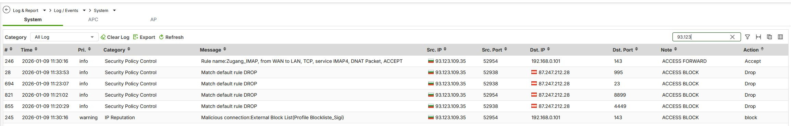The height and width of the screenshot is (126, 791).
Task: Click the Export button
Action: [144, 37]
